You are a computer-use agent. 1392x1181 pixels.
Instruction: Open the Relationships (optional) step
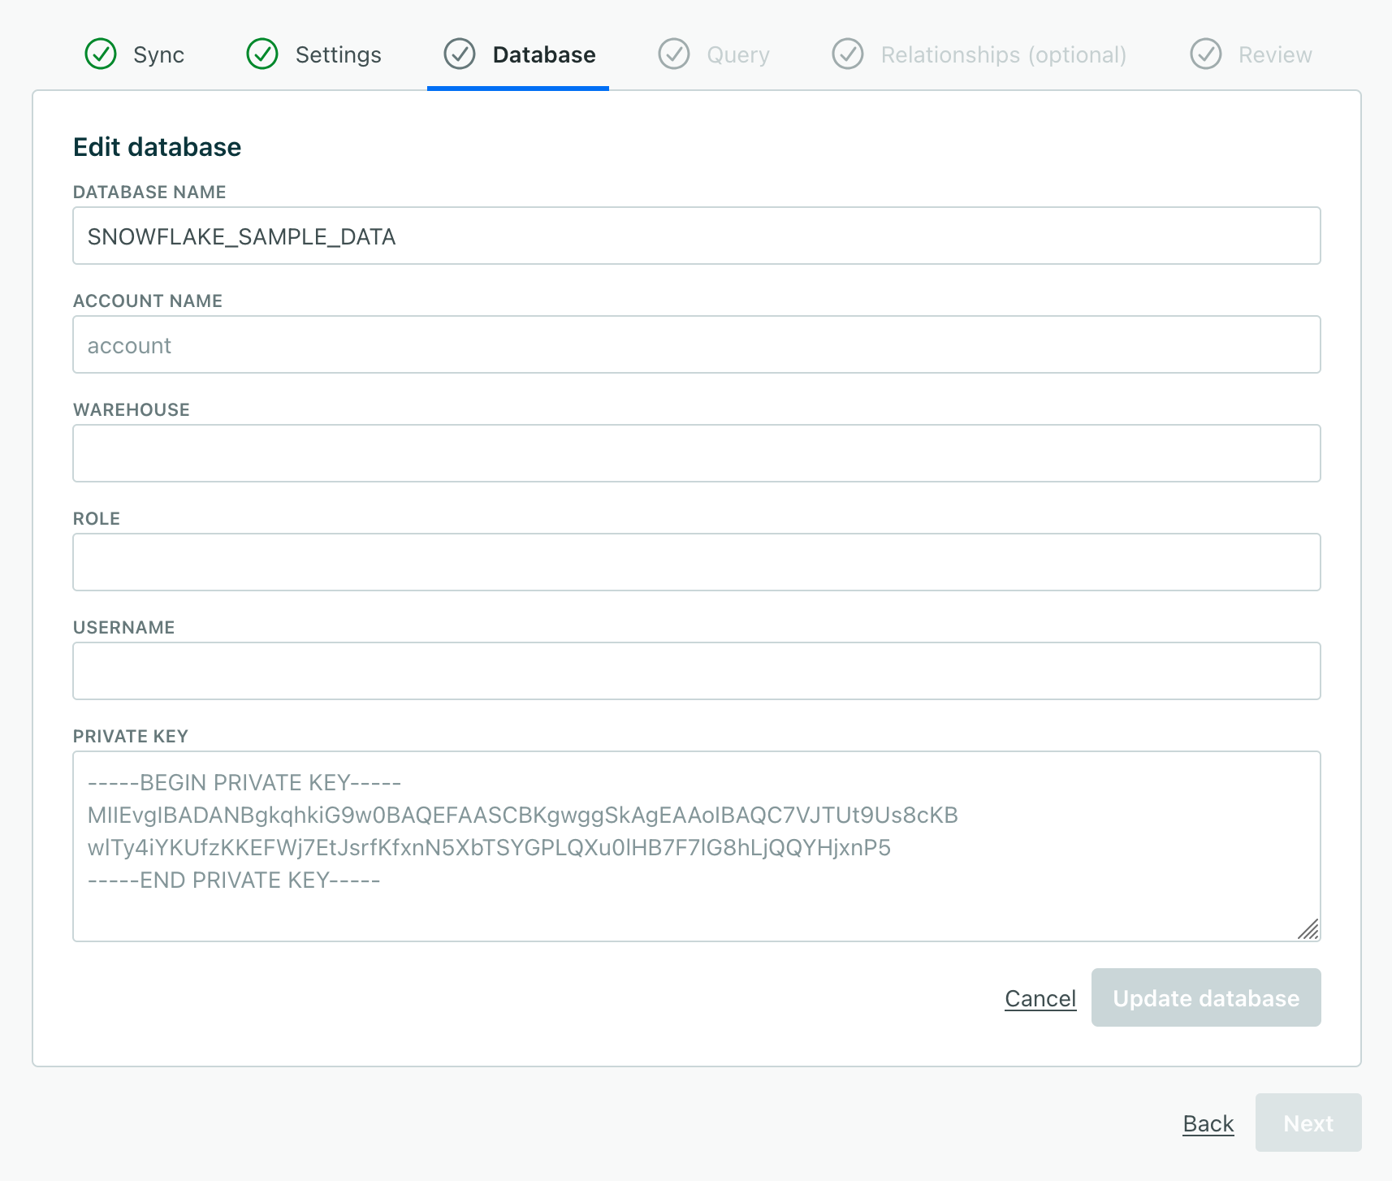(x=979, y=54)
